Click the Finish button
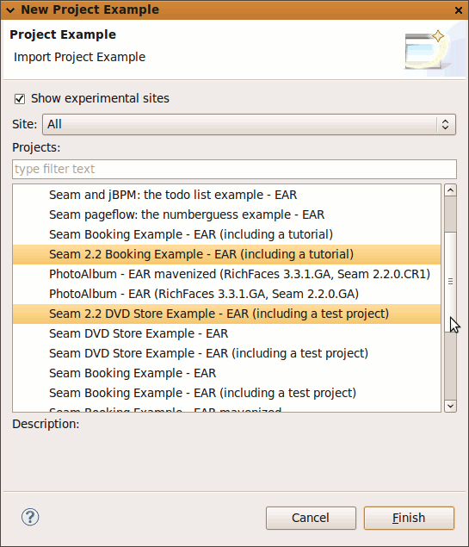 click(x=409, y=518)
